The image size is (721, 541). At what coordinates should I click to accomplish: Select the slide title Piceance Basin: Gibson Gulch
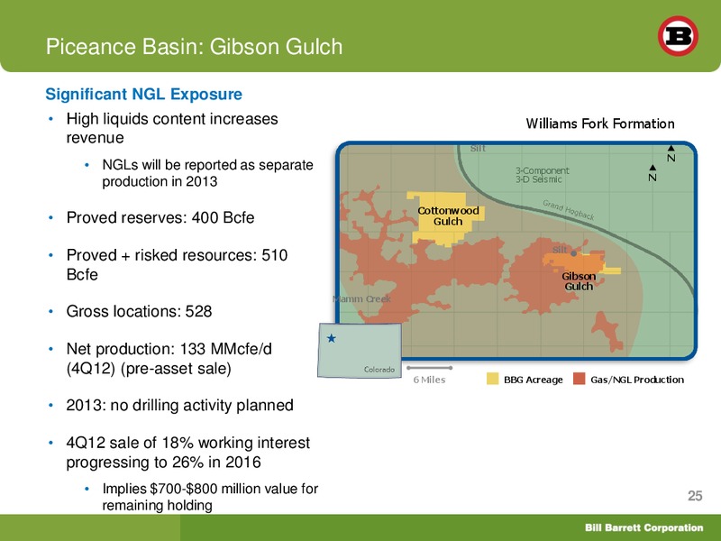pyautogui.click(x=194, y=47)
